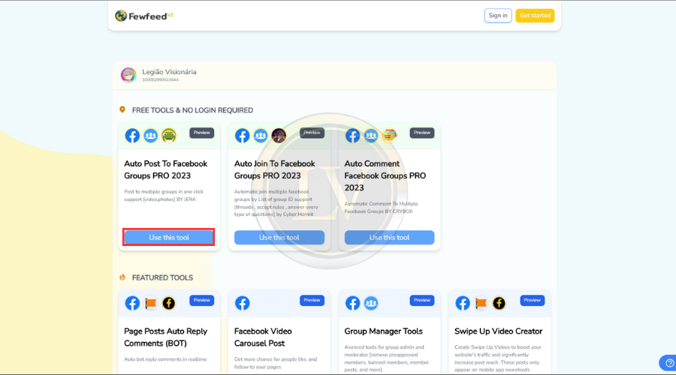The image size is (676, 375).
Task: Click the Auto Join To Facebook Groups PRO title
Action: tap(275, 169)
